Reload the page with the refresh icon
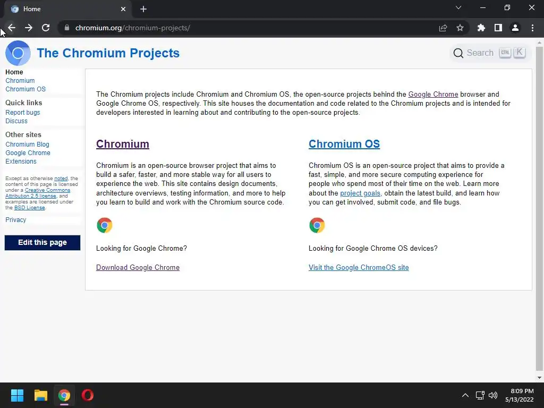The height and width of the screenshot is (408, 544). (x=46, y=28)
